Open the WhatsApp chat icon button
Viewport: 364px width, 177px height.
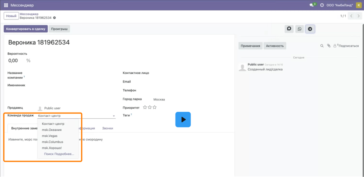tap(299, 29)
